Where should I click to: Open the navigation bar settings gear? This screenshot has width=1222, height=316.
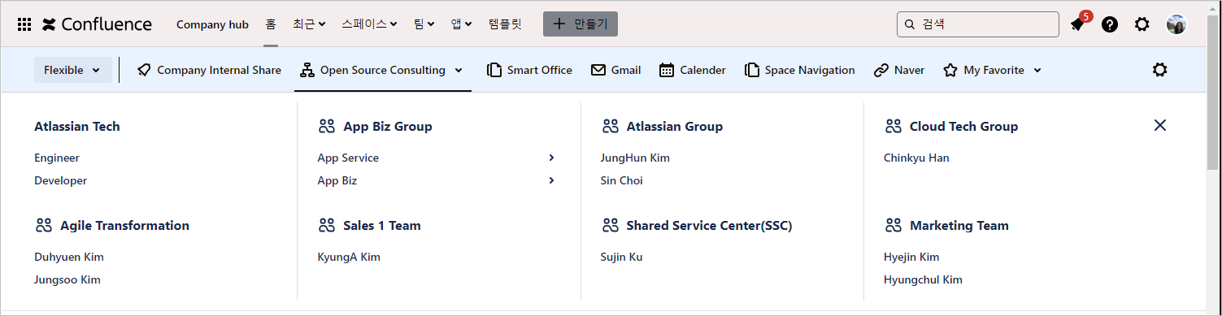click(x=1160, y=70)
